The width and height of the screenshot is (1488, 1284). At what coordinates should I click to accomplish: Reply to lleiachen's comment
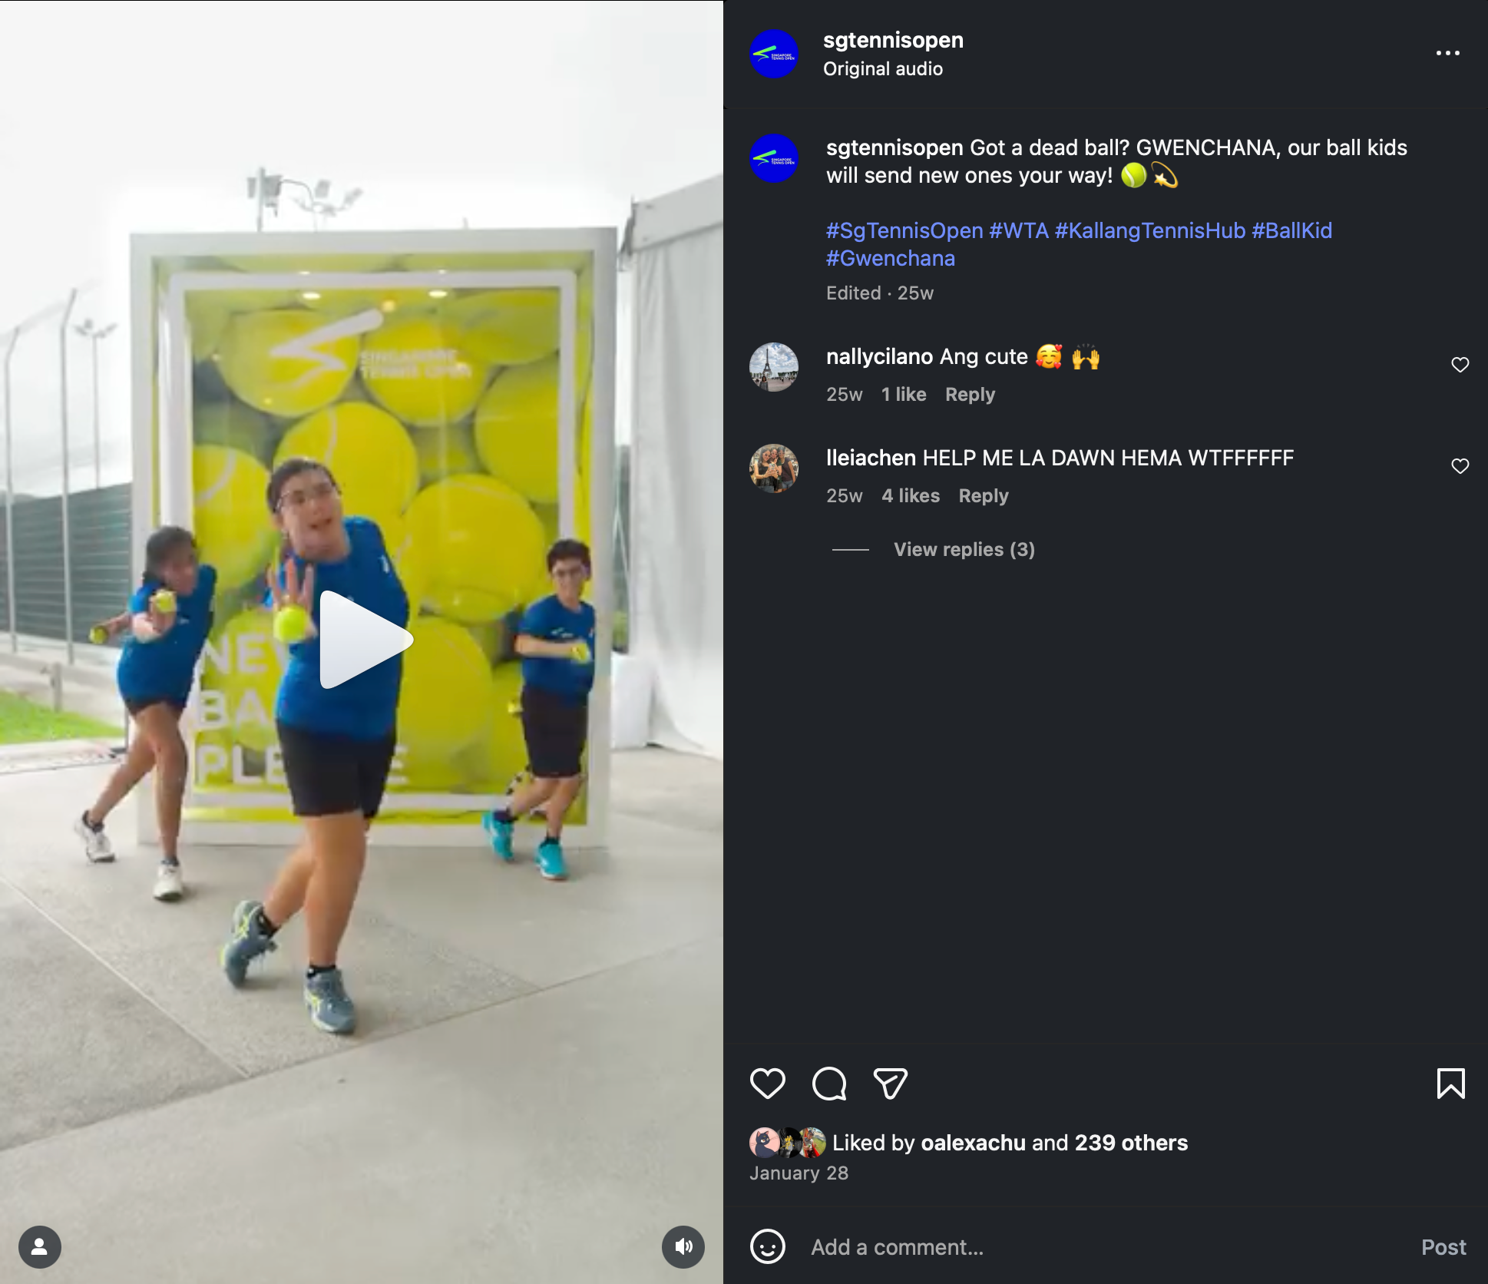pos(984,495)
